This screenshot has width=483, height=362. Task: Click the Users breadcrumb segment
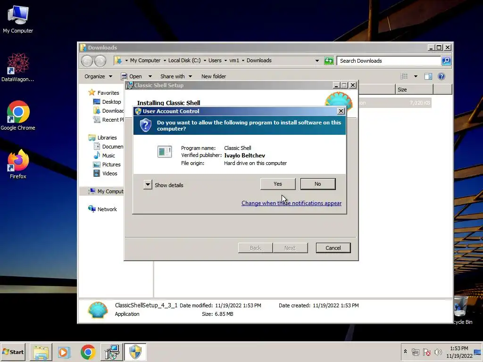215,61
